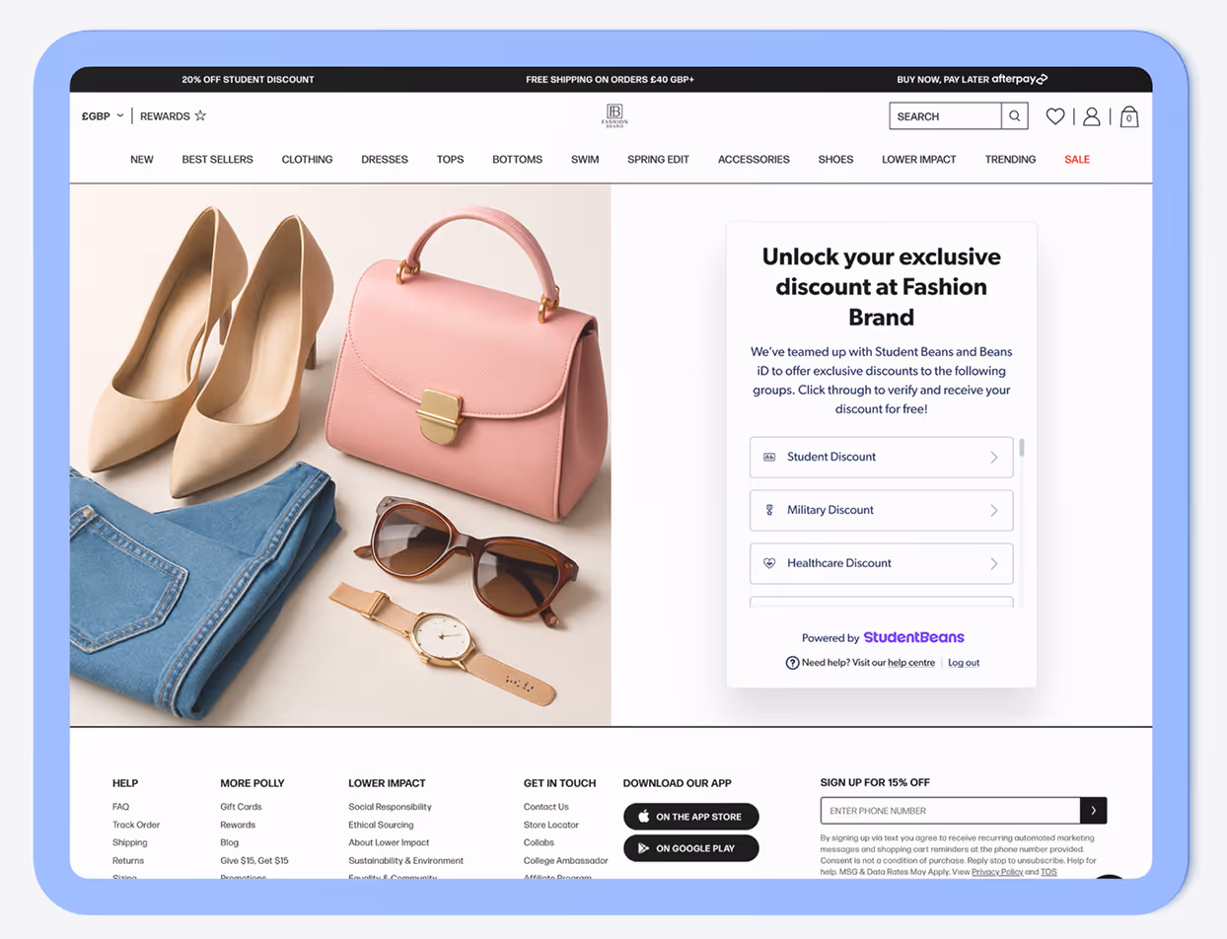
Task: Click into the SEARCH field
Action: (x=945, y=116)
